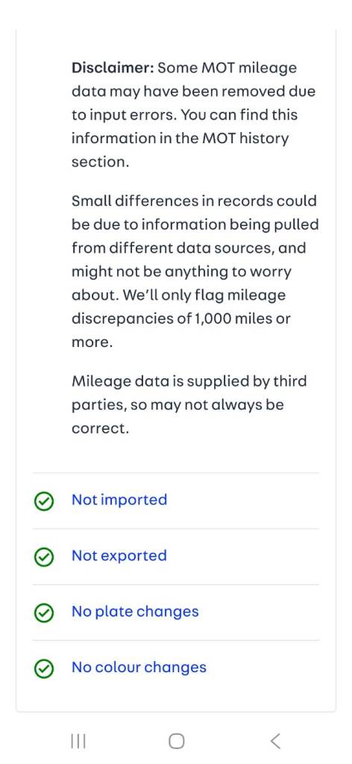
Task: Open the Android recent apps button
Action: tap(78, 741)
